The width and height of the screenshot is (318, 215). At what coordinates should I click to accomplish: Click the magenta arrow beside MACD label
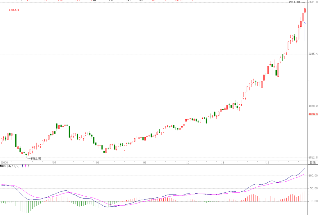point(25,166)
